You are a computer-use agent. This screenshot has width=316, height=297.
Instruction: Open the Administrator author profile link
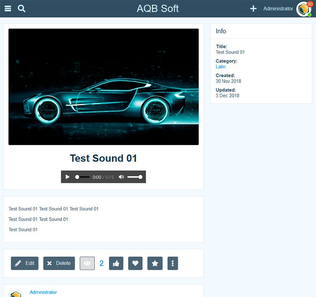43,292
